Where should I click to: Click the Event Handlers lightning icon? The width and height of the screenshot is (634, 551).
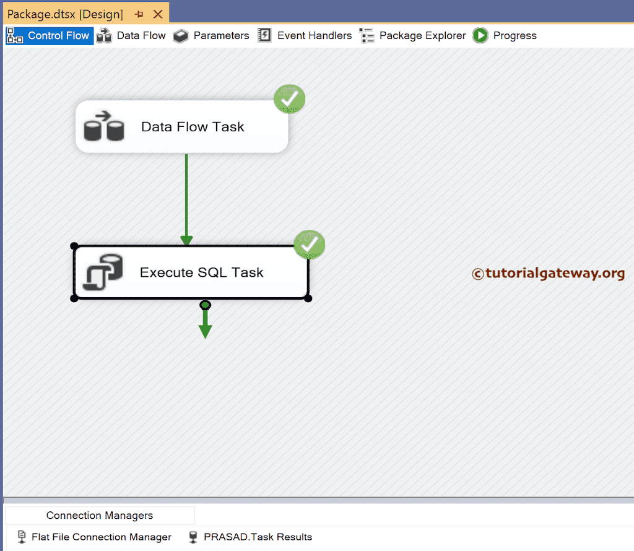coord(264,35)
